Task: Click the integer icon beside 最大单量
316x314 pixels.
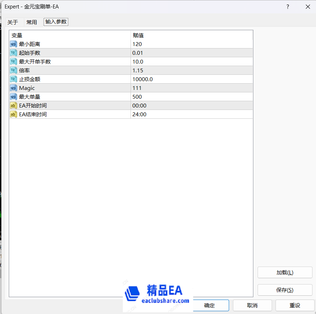Action: (x=13, y=97)
